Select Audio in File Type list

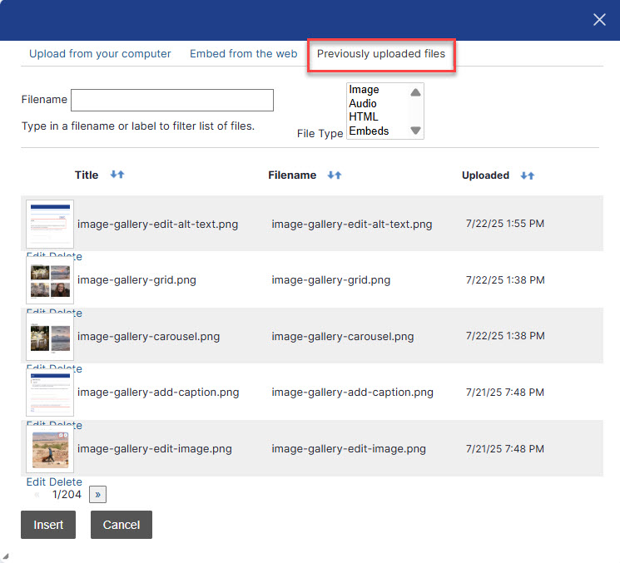click(x=363, y=103)
